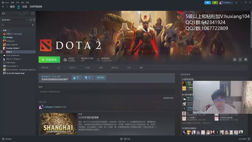Open the advanced filter icon beside search
This screenshot has height=142, width=252.
point(33,25)
